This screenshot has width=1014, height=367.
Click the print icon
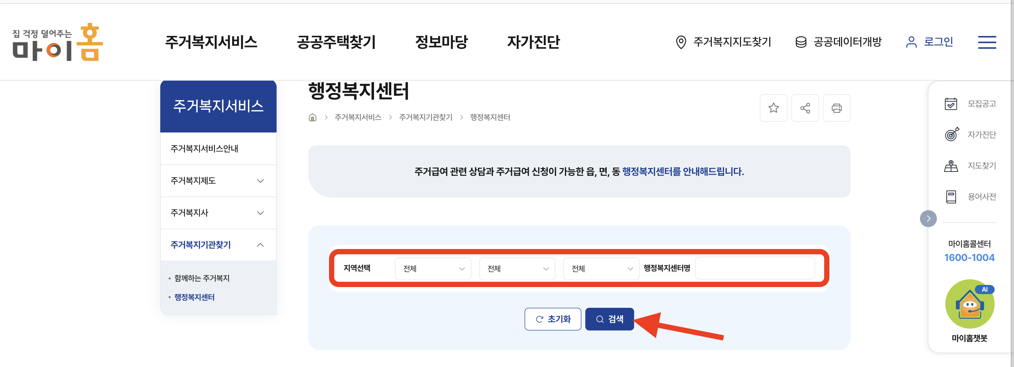tap(836, 108)
